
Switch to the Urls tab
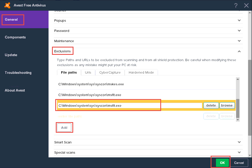point(88,72)
